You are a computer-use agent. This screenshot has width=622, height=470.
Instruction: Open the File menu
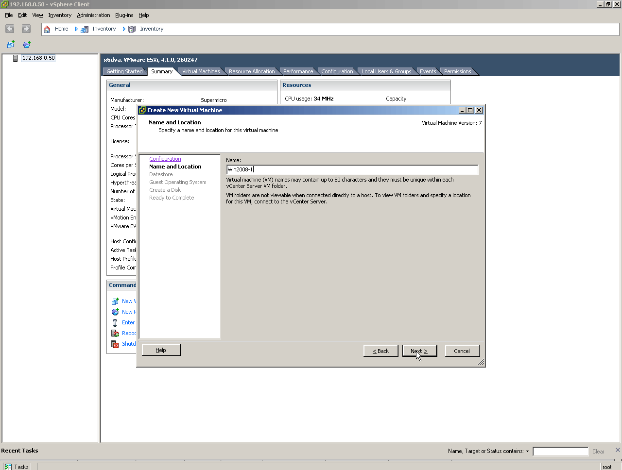[x=9, y=15]
